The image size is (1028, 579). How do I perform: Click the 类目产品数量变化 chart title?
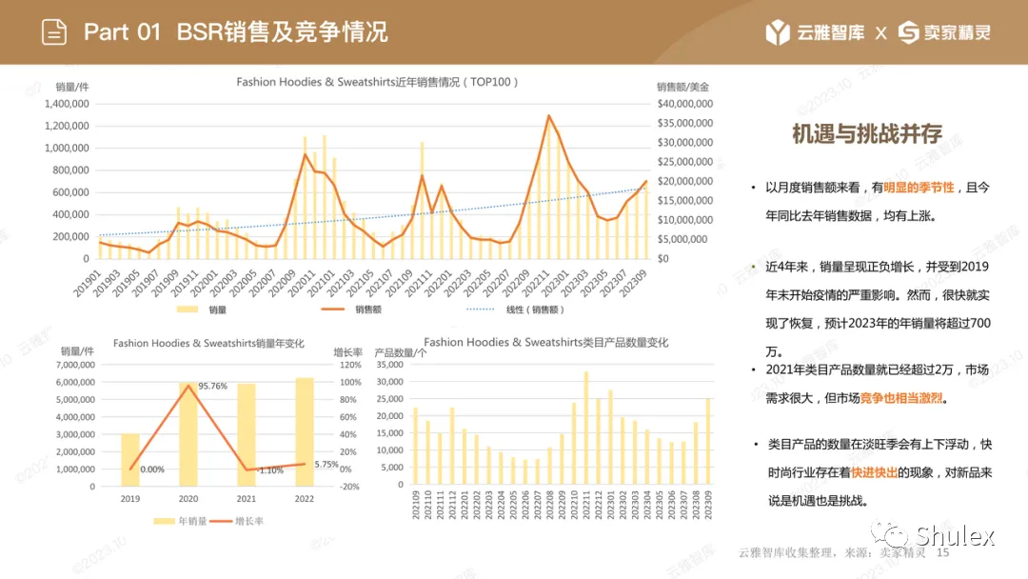pos(546,342)
